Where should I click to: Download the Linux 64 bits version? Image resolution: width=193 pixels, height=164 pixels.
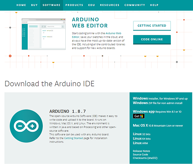click(142, 139)
